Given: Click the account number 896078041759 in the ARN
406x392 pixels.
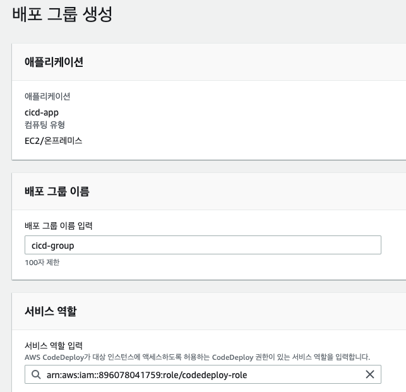Looking at the screenshot, I should click(129, 375).
